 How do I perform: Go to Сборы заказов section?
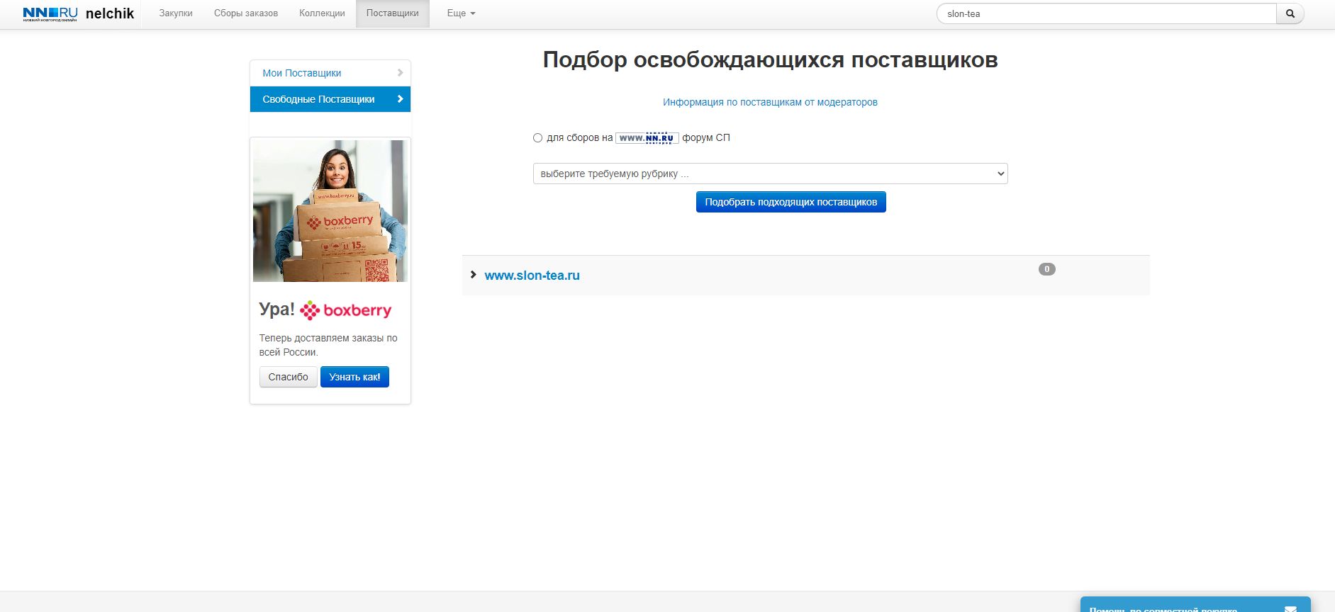click(245, 13)
